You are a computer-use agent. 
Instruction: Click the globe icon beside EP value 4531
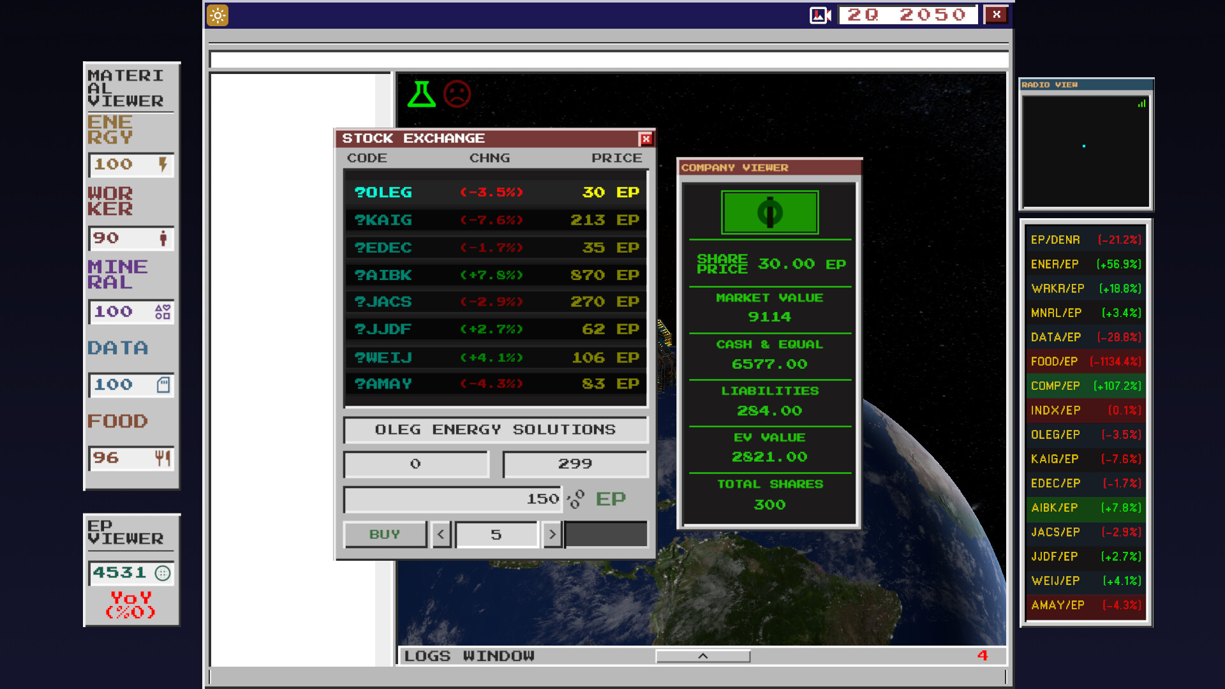tap(164, 572)
